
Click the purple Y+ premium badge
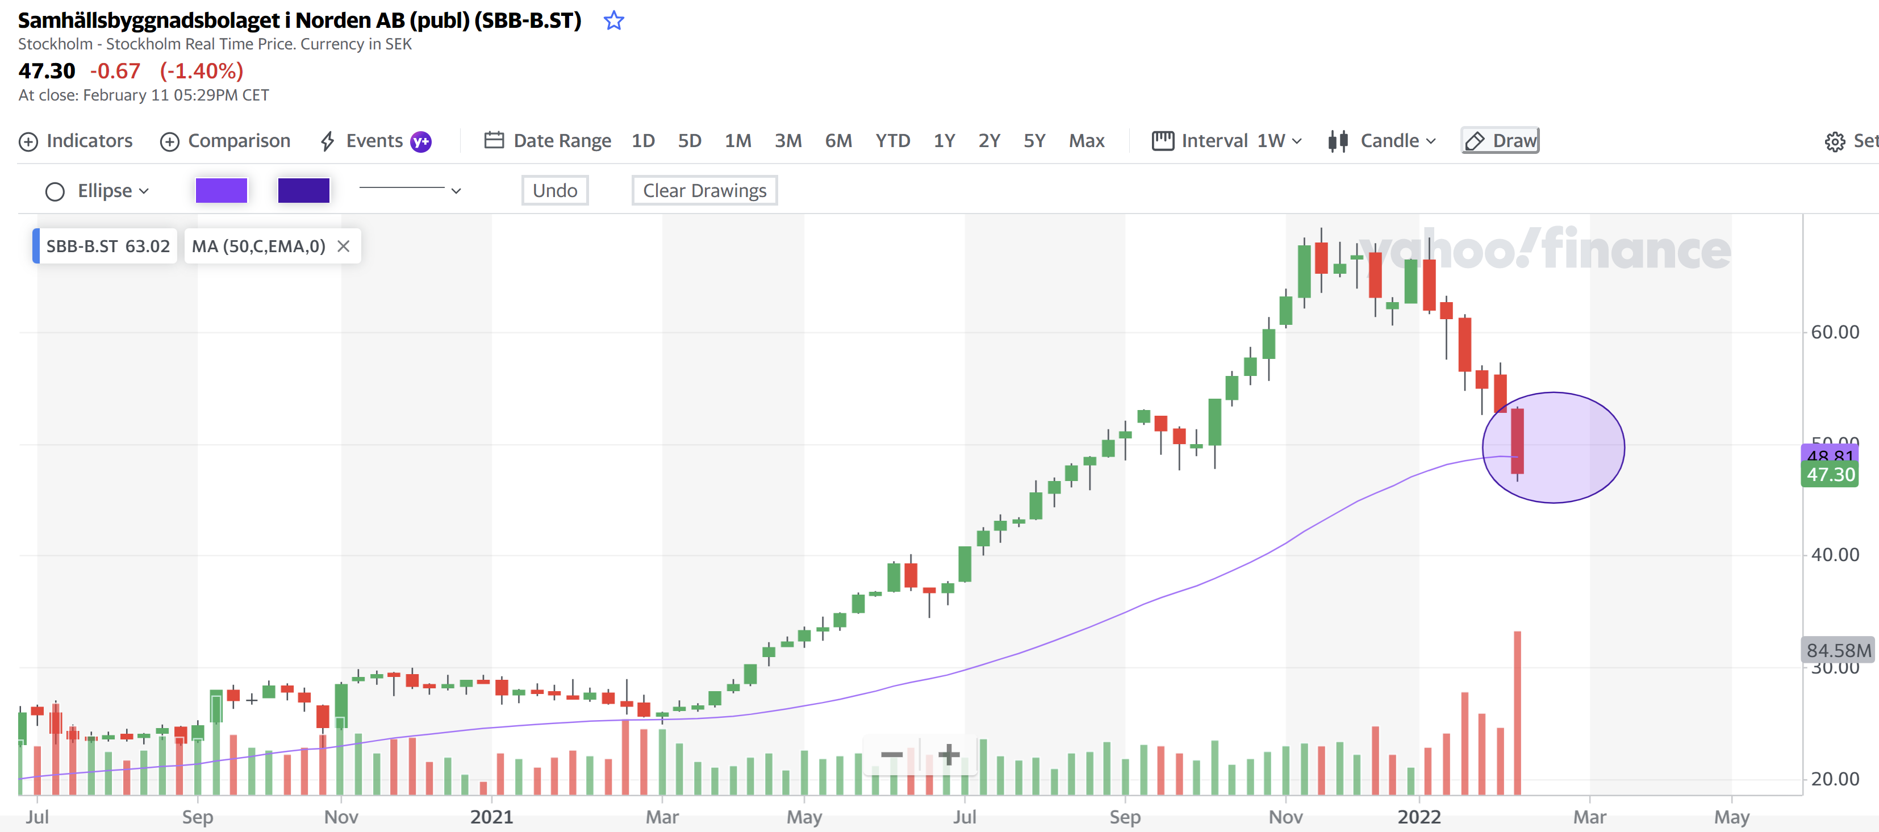(421, 141)
